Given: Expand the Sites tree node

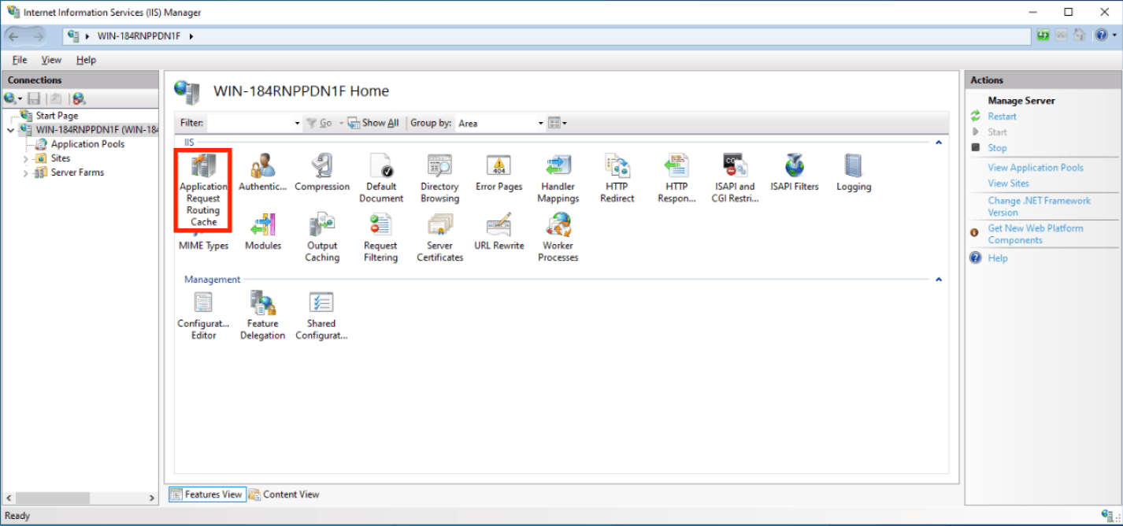Looking at the screenshot, I should (x=26, y=158).
